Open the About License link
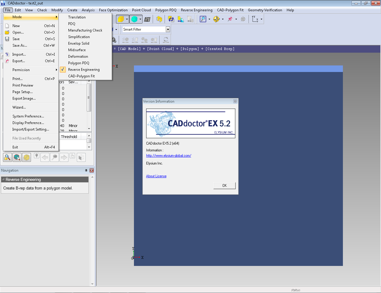The image size is (381, 293). point(156,176)
